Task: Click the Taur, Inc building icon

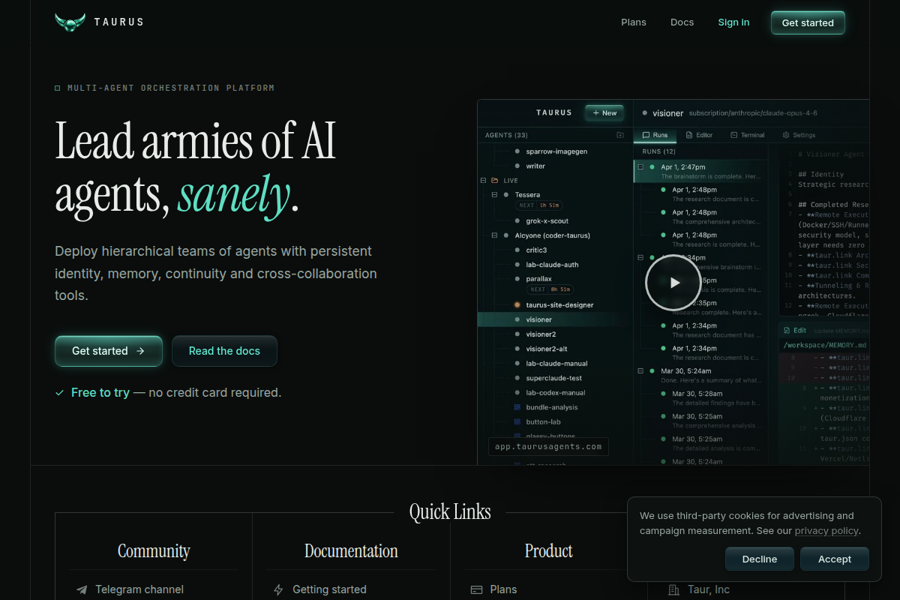Action: [673, 590]
